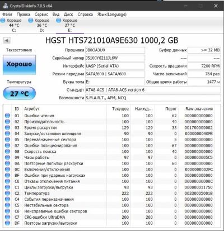This screenshot has width=224, height=231.
Task: Click status icon for Нестабильные сектора
Action: click(x=7, y=205)
